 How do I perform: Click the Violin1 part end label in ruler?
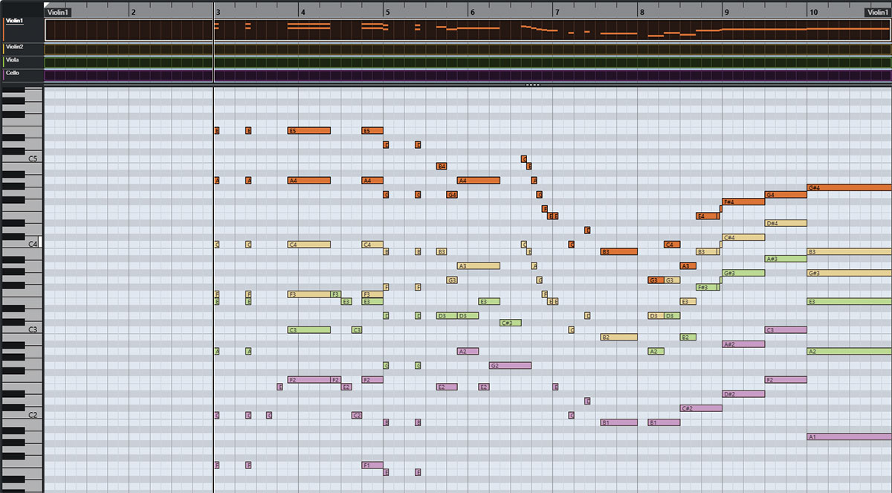pos(878,13)
